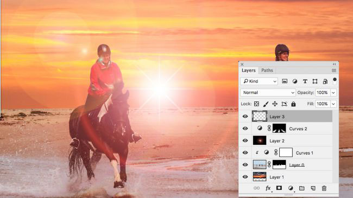353x198 pixels.
Task: Select Layer 0 black mask thumbnail
Action: point(279,164)
